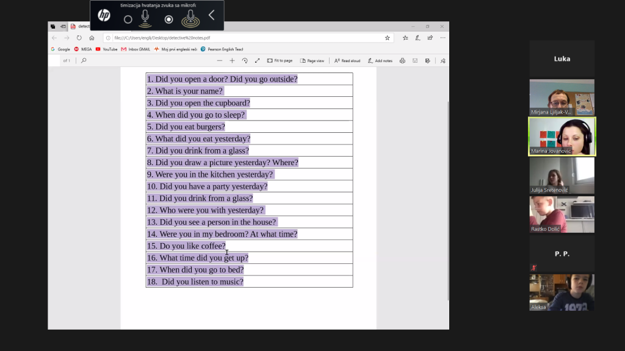Open the browser Settings and more ellipsis menu
Image resolution: width=625 pixels, height=351 pixels.
point(443,38)
